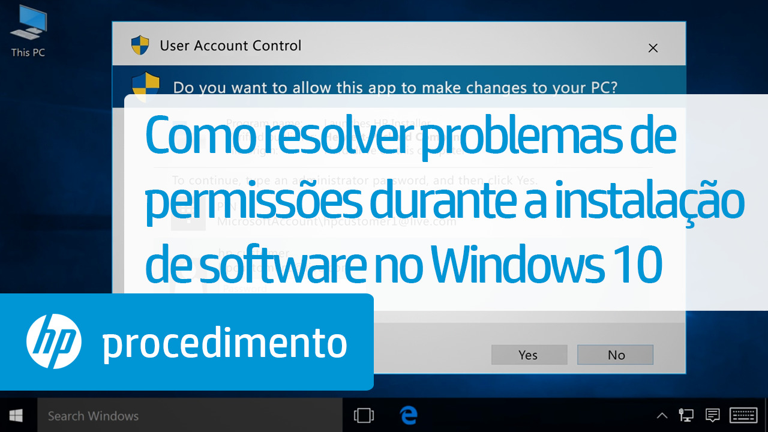Open the touch keyboard from the tray
The height and width of the screenshot is (432, 768).
(x=743, y=415)
